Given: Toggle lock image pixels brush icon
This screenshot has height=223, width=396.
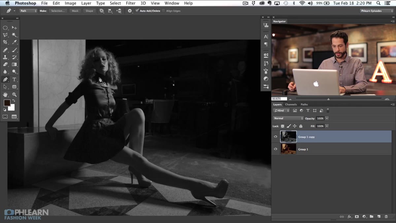Looking at the screenshot, I should (288, 126).
